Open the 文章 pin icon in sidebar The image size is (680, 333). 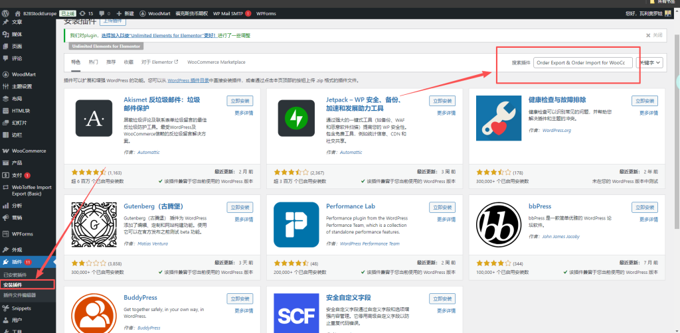point(5,22)
